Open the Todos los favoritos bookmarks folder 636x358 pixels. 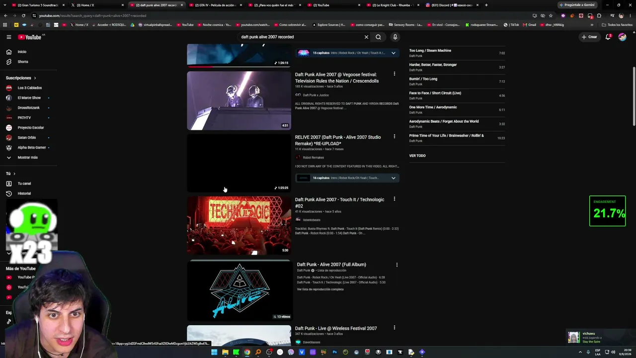point(617,25)
